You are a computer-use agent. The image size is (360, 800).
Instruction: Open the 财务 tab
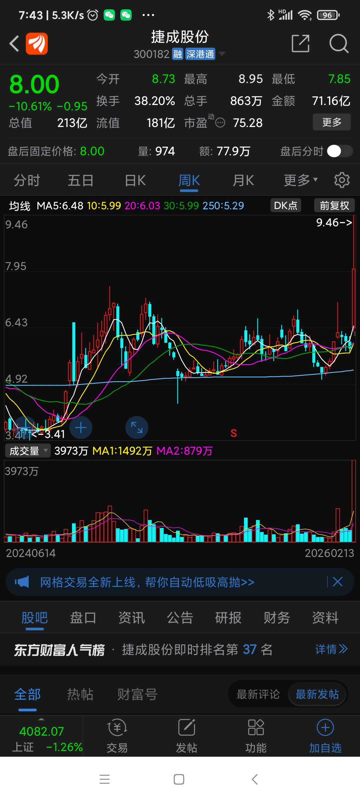click(277, 618)
